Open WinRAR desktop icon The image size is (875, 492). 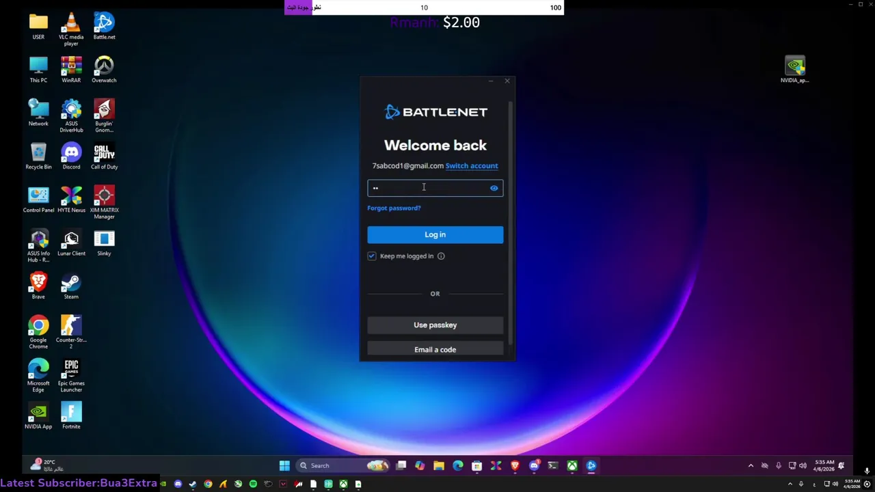[x=71, y=70]
